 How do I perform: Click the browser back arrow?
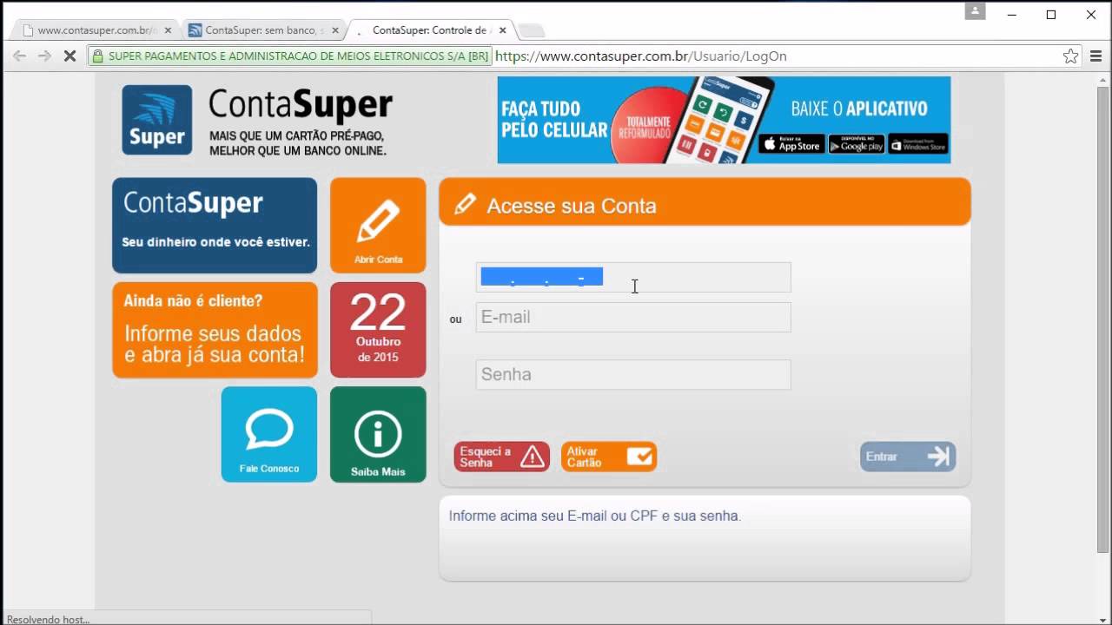point(19,56)
